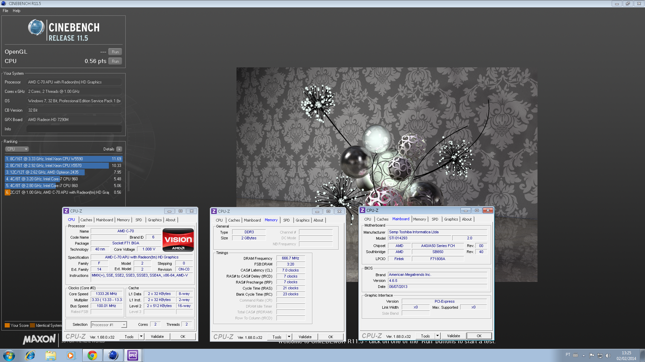
Task: Open Windows Explorer from taskbar
Action: (51, 355)
